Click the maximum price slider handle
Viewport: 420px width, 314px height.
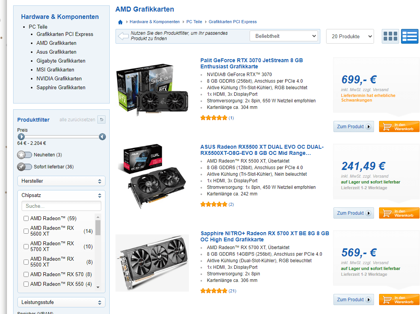tap(102, 137)
